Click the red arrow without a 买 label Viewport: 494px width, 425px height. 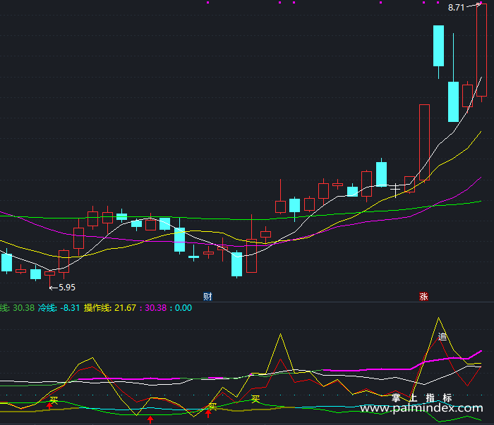(150, 419)
